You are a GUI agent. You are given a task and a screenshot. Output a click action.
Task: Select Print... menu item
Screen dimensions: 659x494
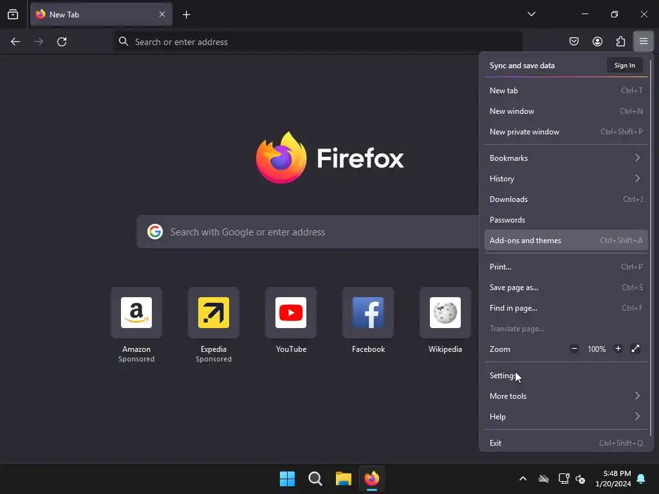(x=566, y=267)
